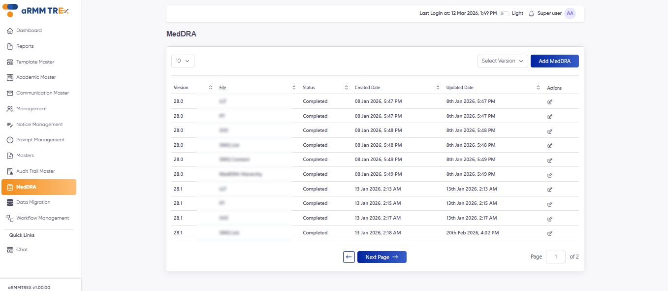This screenshot has width=668, height=291.
Task: Go to Audit Trail Master menu
Action: point(35,171)
